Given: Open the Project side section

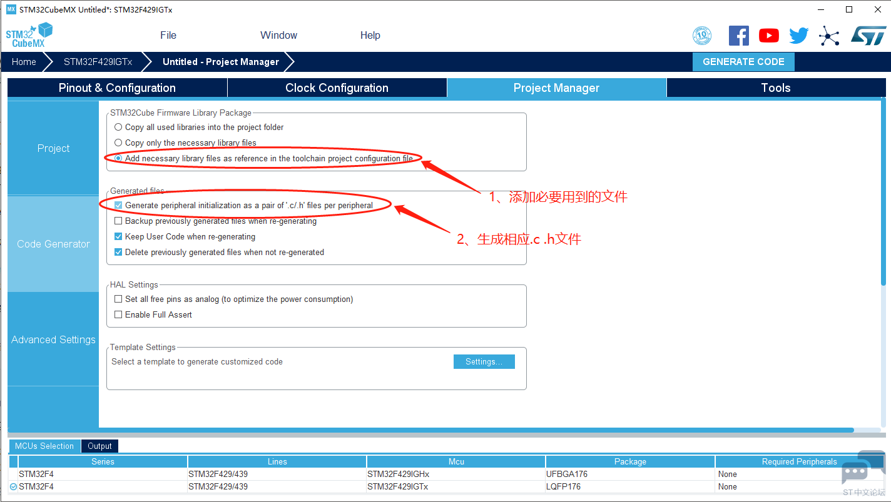Looking at the screenshot, I should pos(53,148).
